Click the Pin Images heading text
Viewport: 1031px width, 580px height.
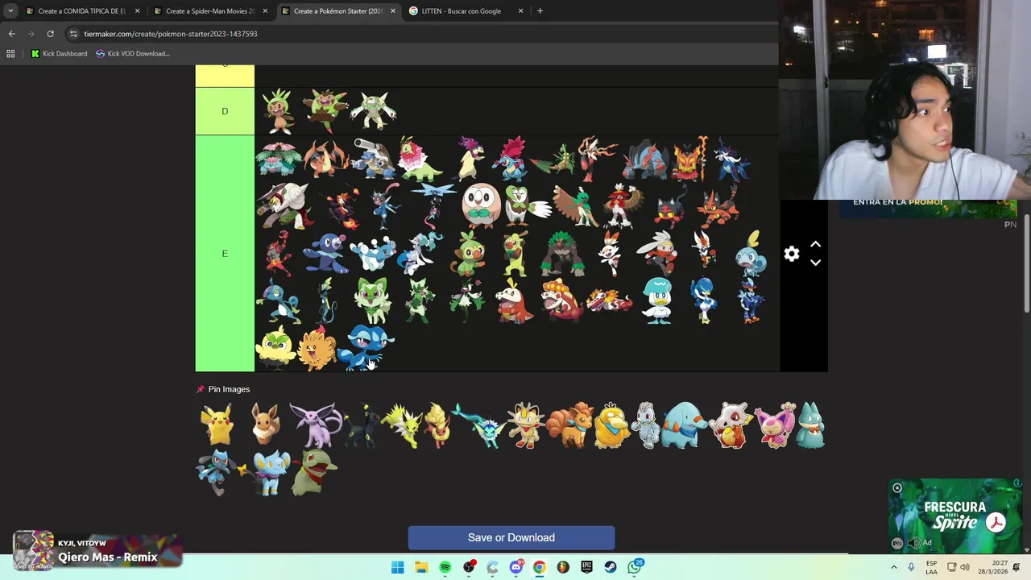coord(229,389)
